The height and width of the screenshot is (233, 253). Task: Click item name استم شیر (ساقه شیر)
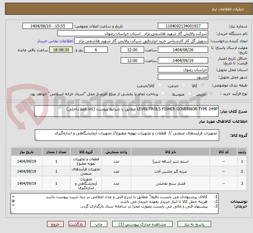coord(170,161)
